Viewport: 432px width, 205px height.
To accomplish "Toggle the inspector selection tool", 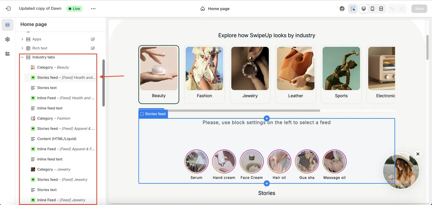I will point(353,9).
